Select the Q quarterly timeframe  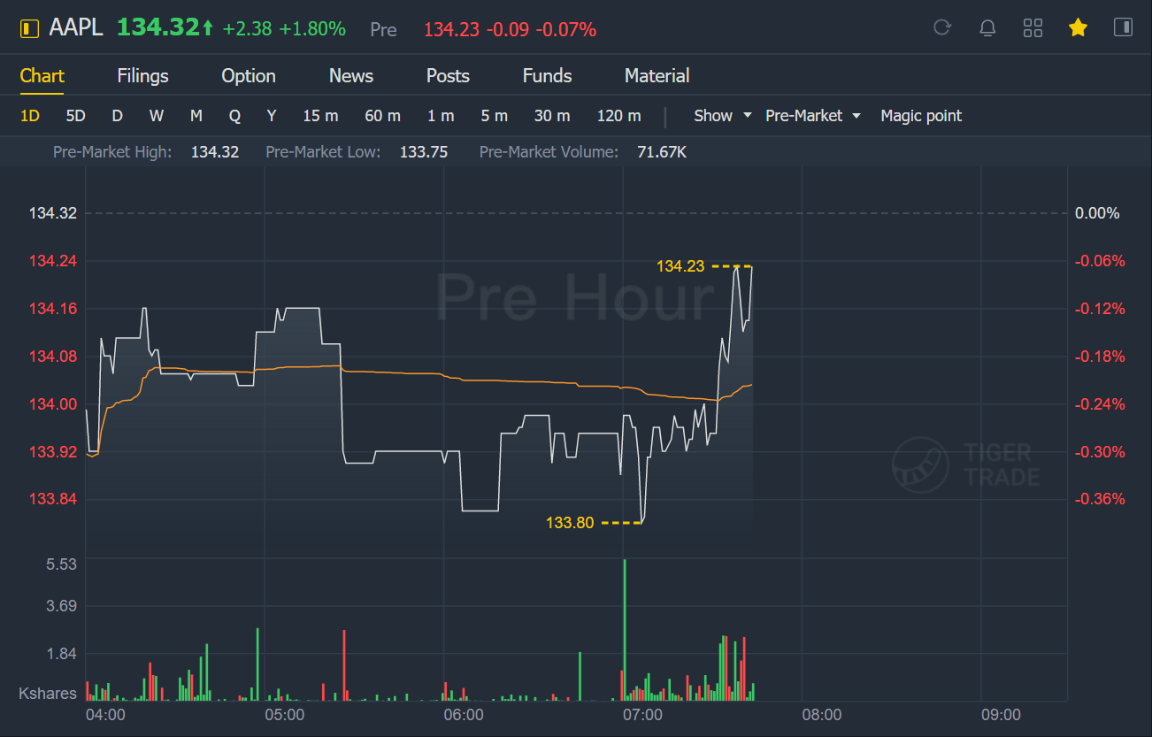234,116
